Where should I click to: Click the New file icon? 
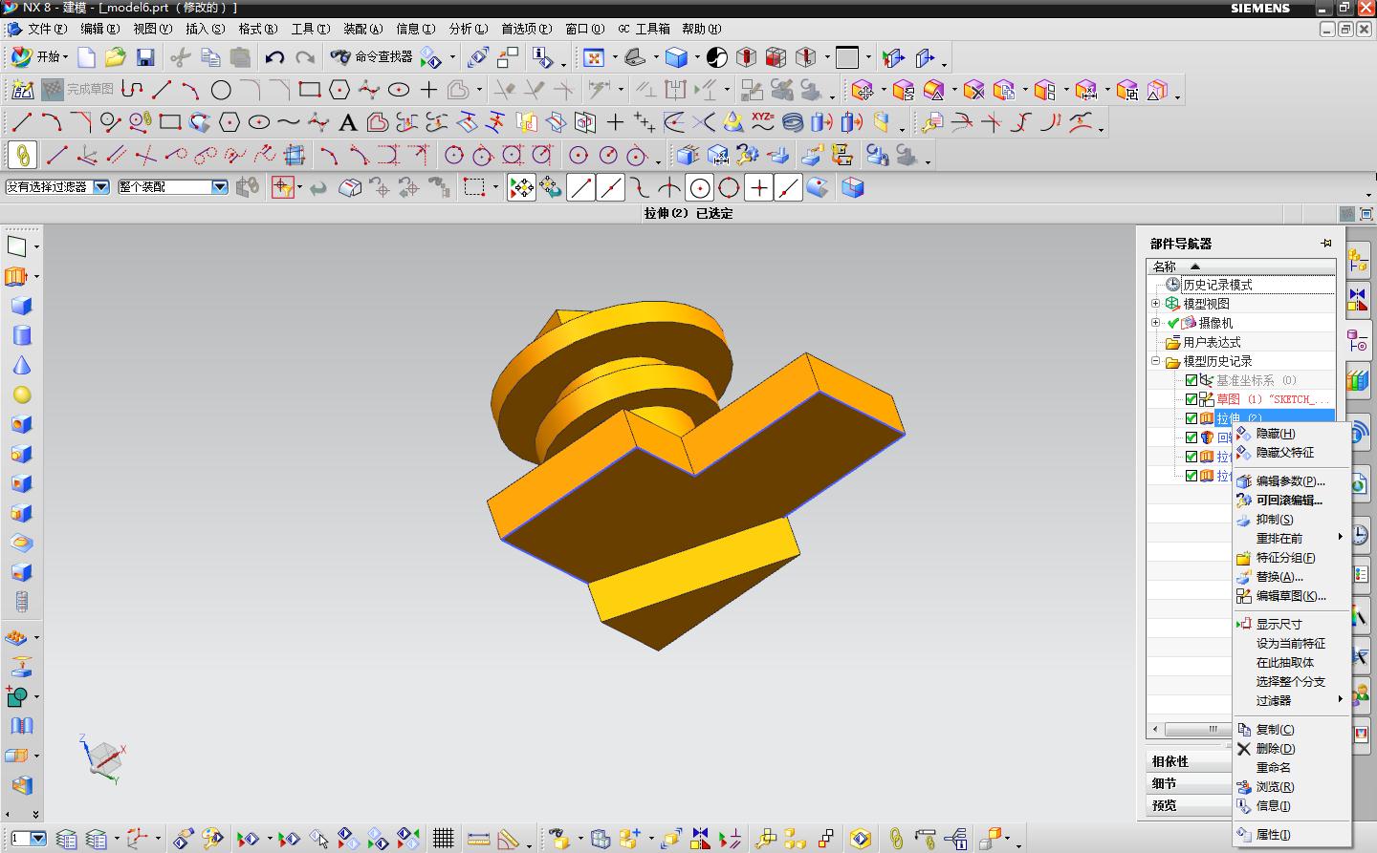[87, 57]
